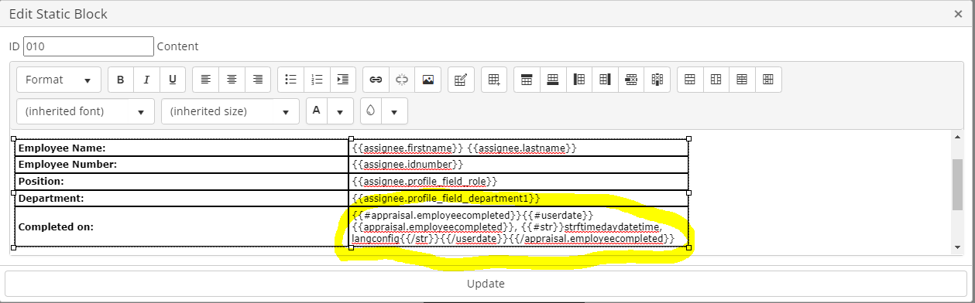Click the insert table icon

tap(494, 80)
